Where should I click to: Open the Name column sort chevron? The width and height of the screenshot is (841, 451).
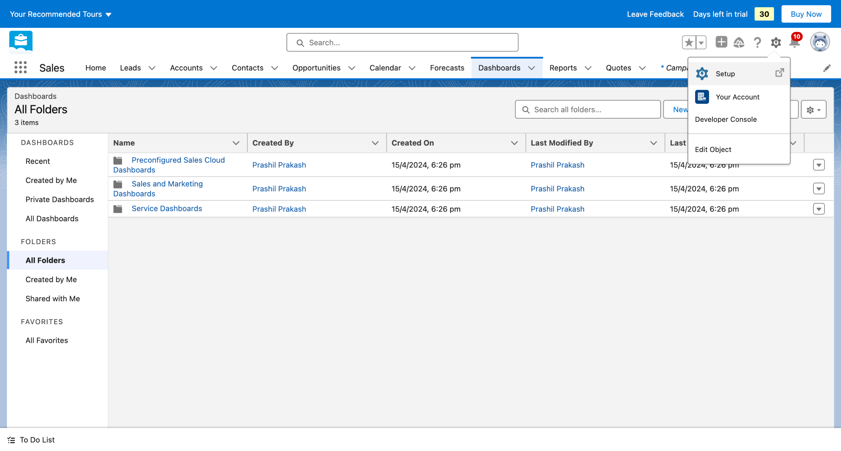coord(236,143)
